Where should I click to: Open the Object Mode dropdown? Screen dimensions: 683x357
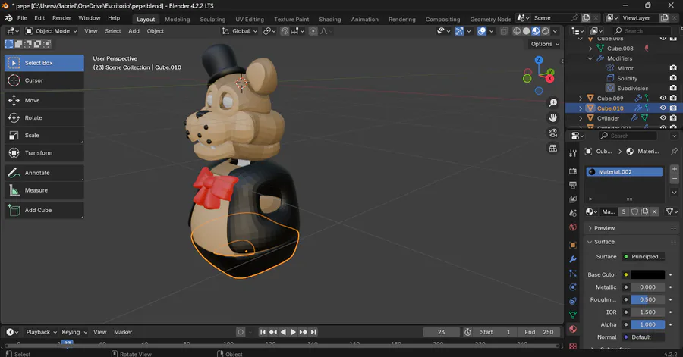coord(51,31)
